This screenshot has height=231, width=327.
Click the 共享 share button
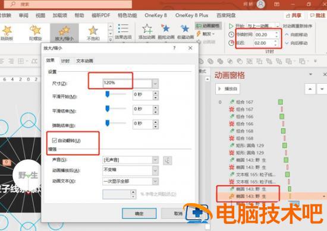[x=294, y=15]
